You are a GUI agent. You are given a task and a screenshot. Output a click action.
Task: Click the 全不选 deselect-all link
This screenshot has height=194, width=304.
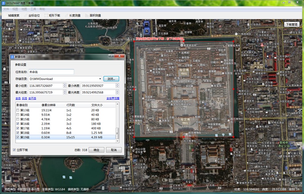pos(32,99)
